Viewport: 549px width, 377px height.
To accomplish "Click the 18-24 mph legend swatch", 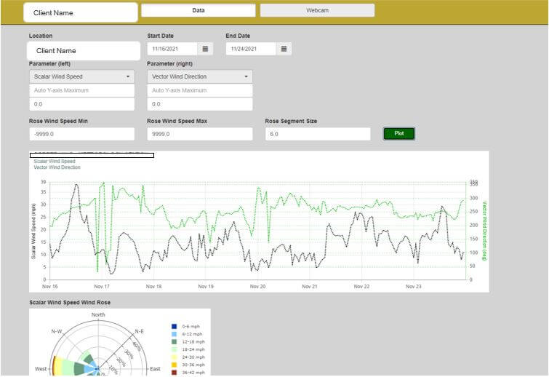I will pos(174,349).
